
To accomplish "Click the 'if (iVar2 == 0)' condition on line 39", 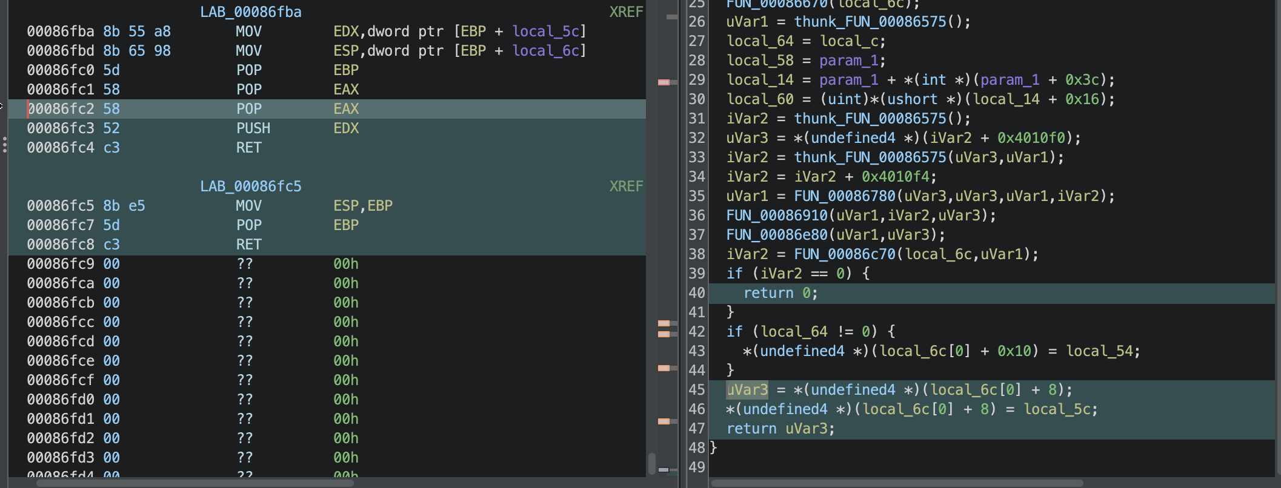I will pyautogui.click(x=798, y=274).
